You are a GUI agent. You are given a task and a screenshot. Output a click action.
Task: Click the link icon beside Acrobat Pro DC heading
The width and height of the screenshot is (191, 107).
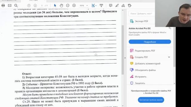[x=170, y=28]
